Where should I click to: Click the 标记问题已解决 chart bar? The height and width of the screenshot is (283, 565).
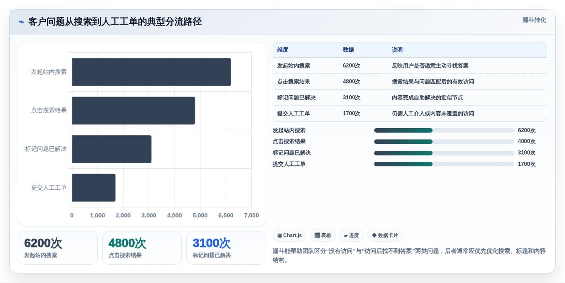point(111,149)
